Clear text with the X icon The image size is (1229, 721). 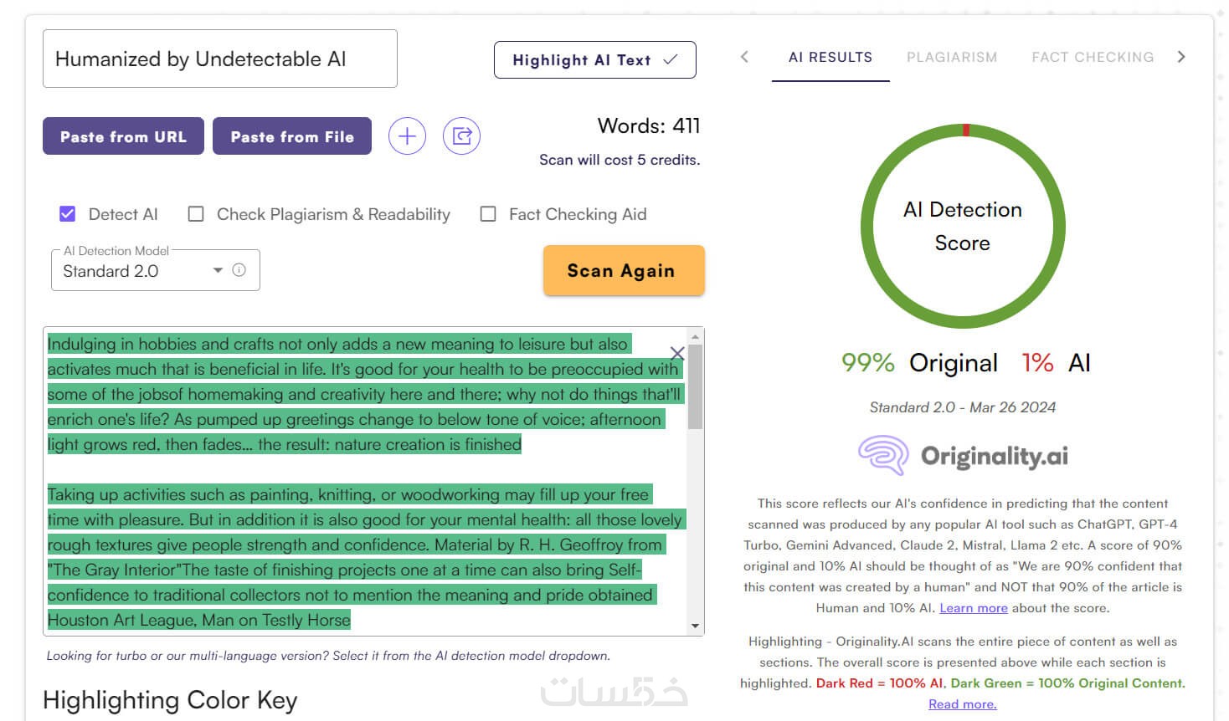pyautogui.click(x=677, y=353)
